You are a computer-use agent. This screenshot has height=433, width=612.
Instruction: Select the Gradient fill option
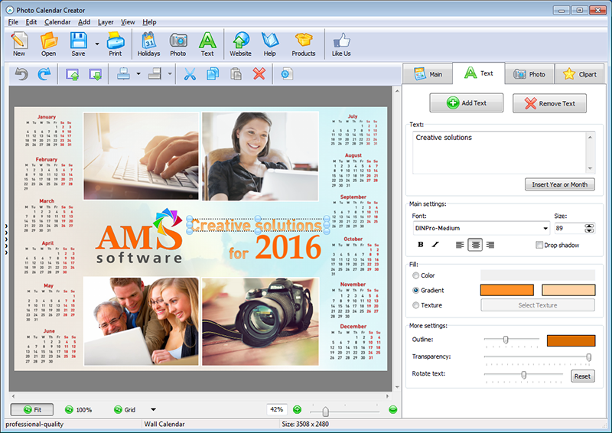pyautogui.click(x=415, y=290)
